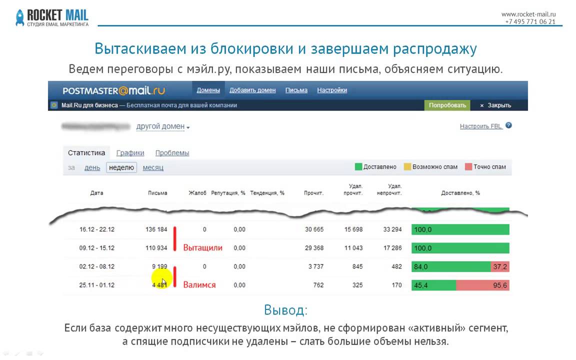Image resolution: width=576 pixels, height=360 pixels.
Task: Click the 110 934 letters value
Action: point(156,248)
